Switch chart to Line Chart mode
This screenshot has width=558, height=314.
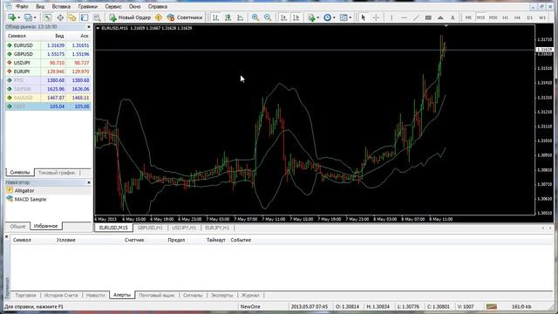241,17
